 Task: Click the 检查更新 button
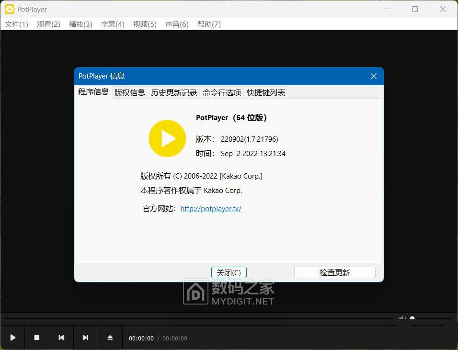[334, 272]
